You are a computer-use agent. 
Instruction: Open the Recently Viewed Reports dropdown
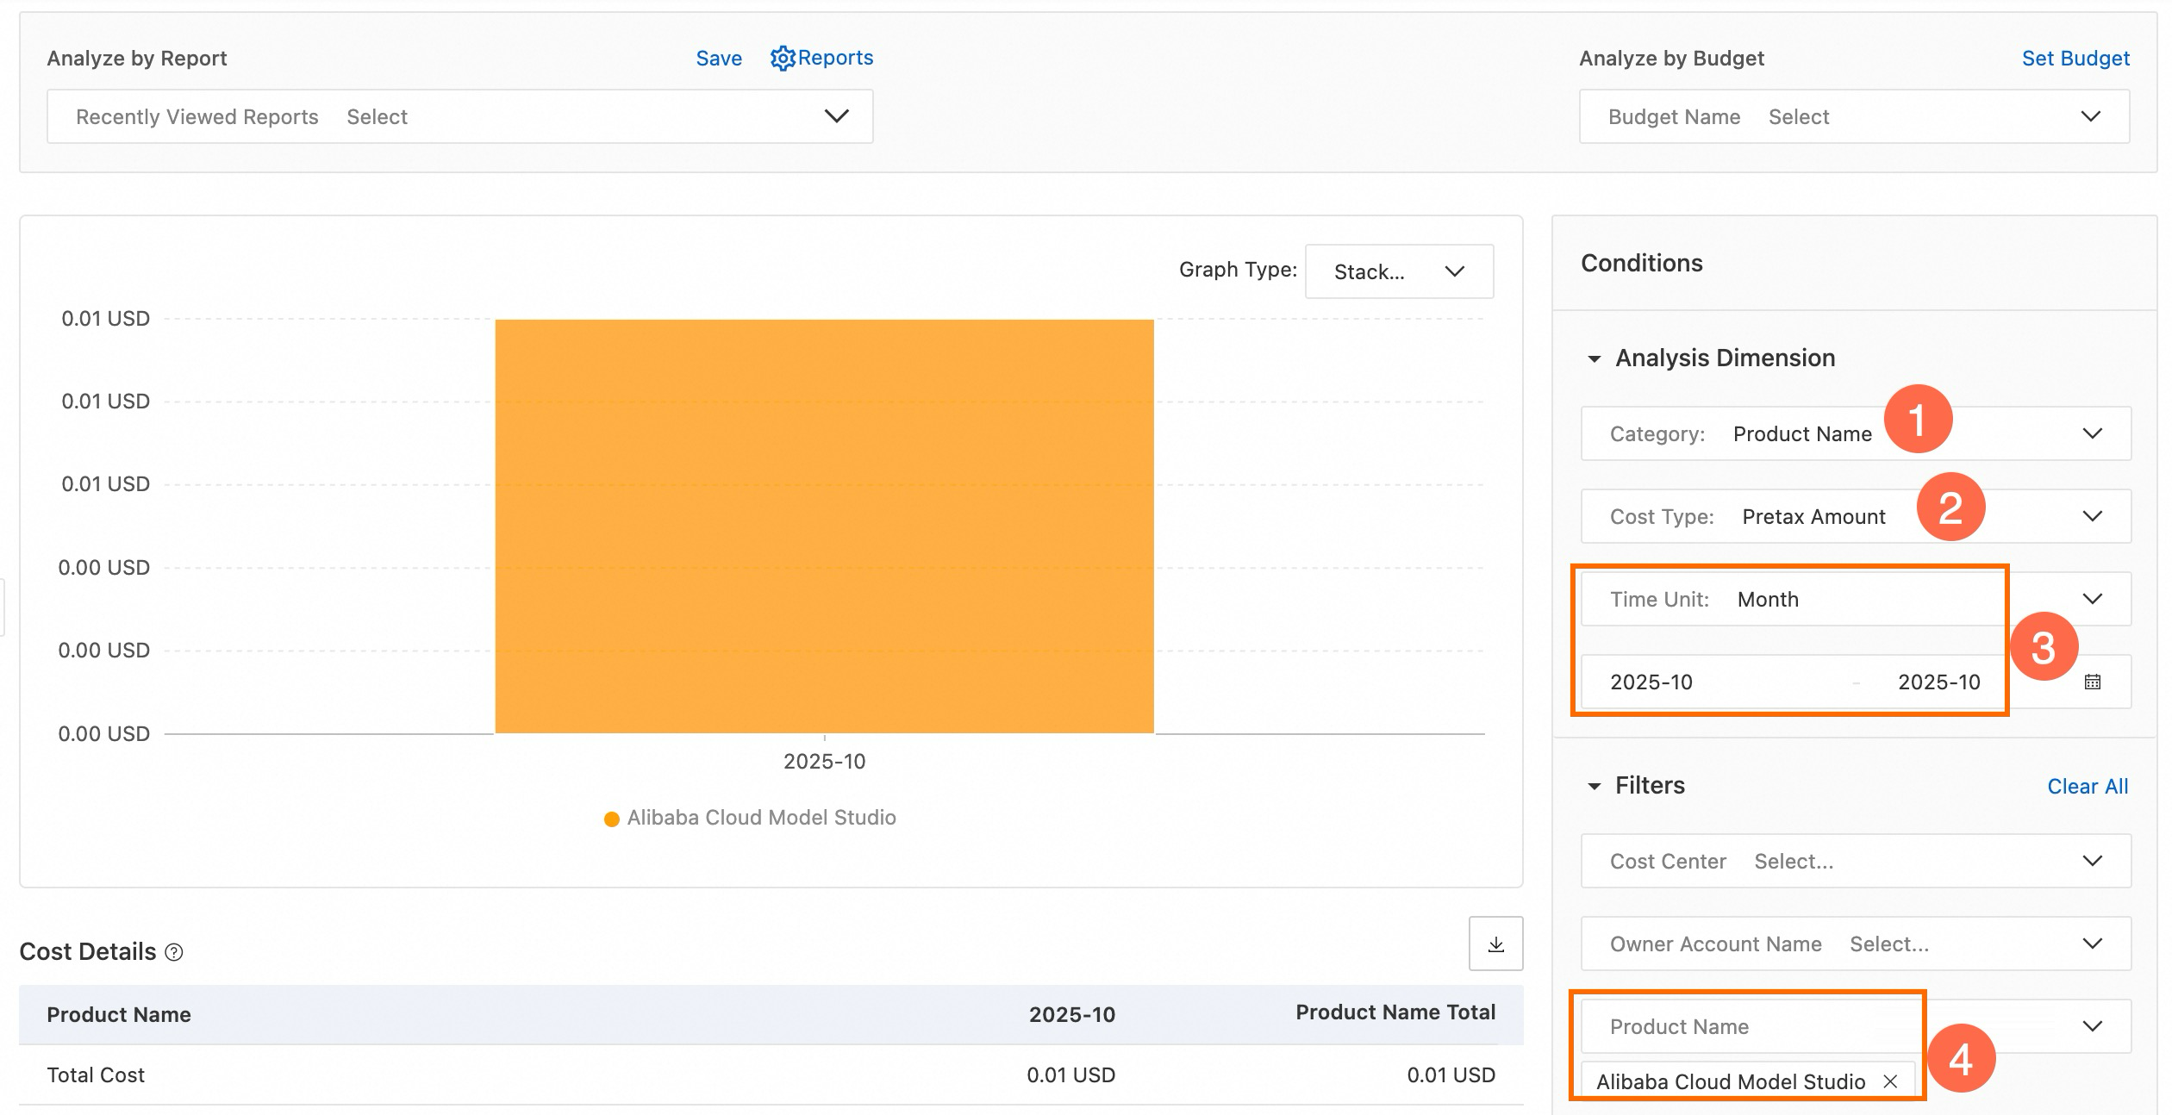459,116
